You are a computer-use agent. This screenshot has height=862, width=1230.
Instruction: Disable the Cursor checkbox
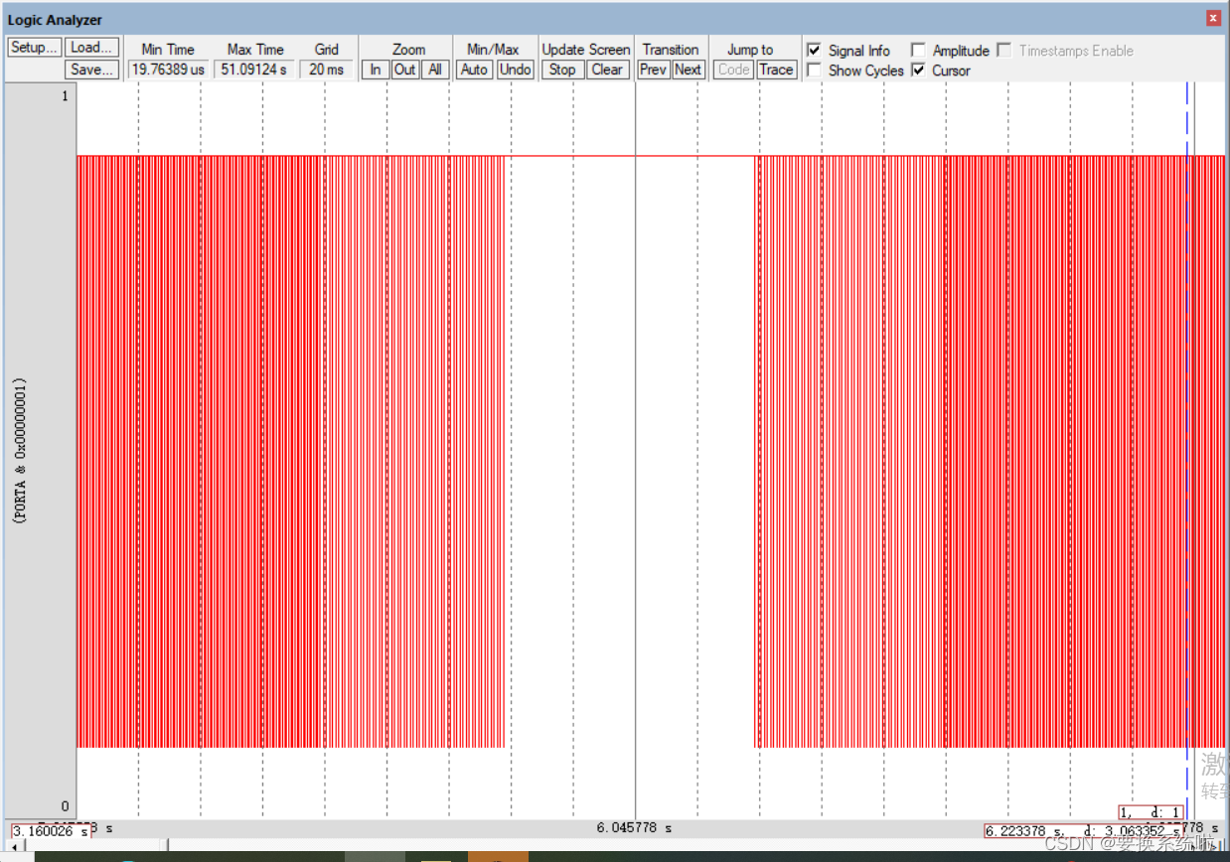[x=918, y=71]
